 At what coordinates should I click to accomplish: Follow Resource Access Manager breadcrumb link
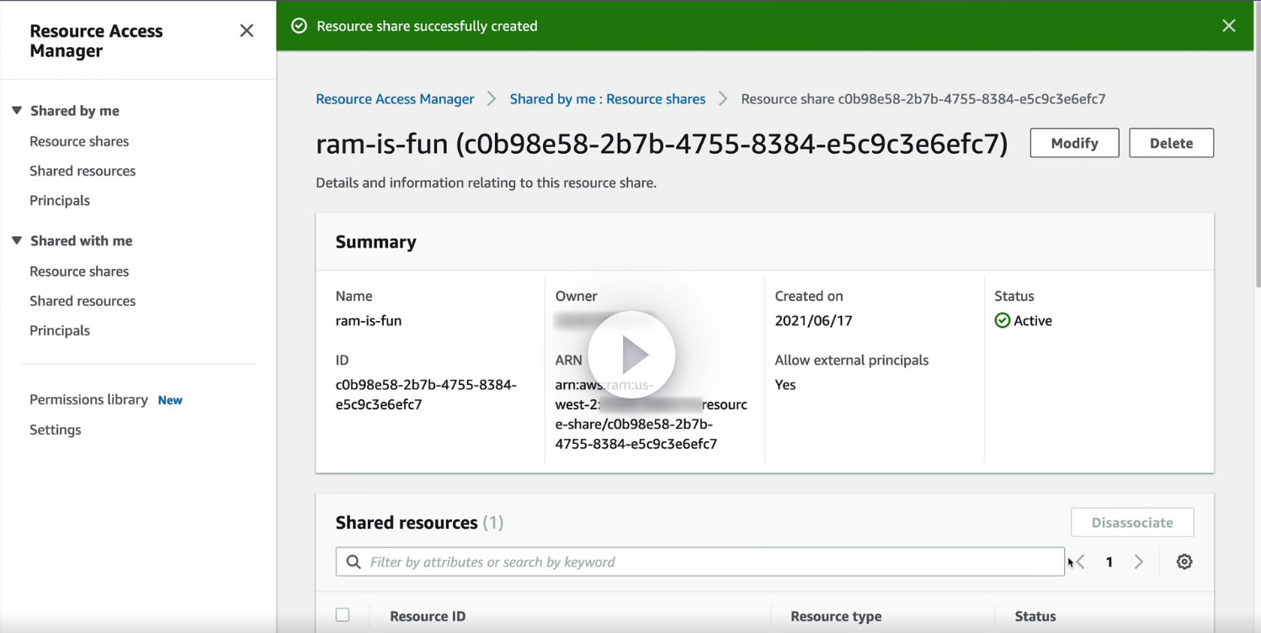(x=395, y=98)
